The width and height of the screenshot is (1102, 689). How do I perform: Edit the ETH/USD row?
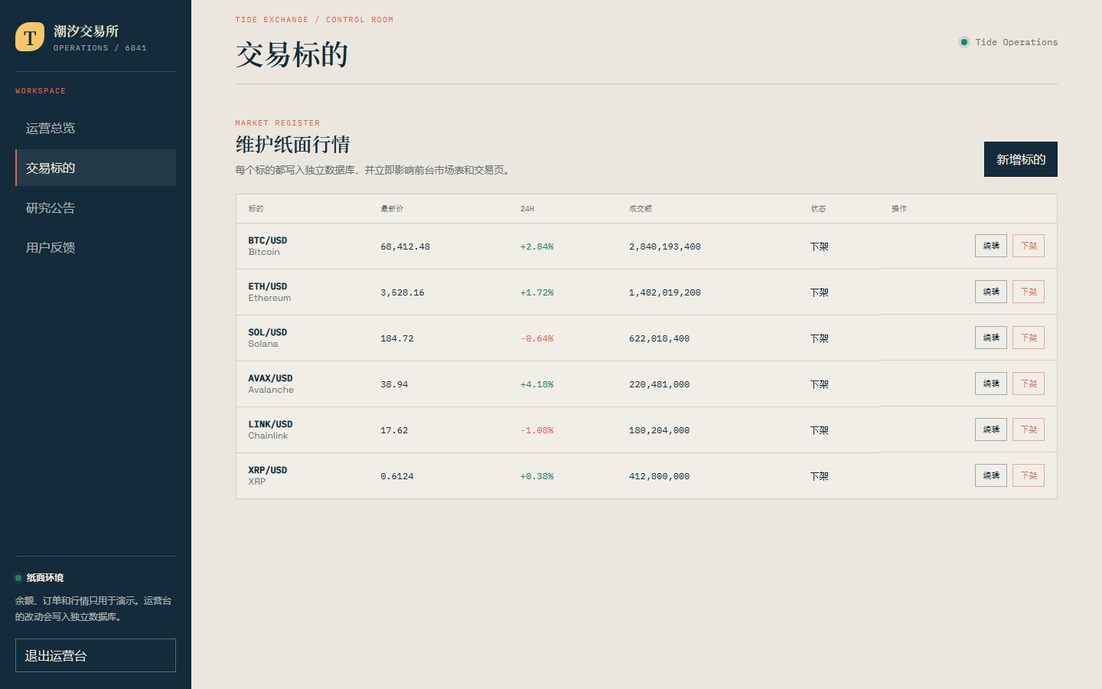pyautogui.click(x=991, y=292)
